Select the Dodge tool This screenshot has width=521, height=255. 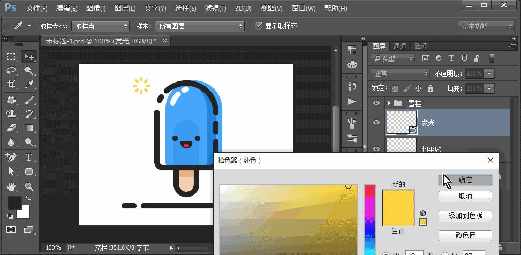[29, 142]
